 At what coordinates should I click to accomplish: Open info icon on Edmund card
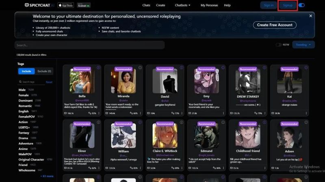[x=223, y=123]
